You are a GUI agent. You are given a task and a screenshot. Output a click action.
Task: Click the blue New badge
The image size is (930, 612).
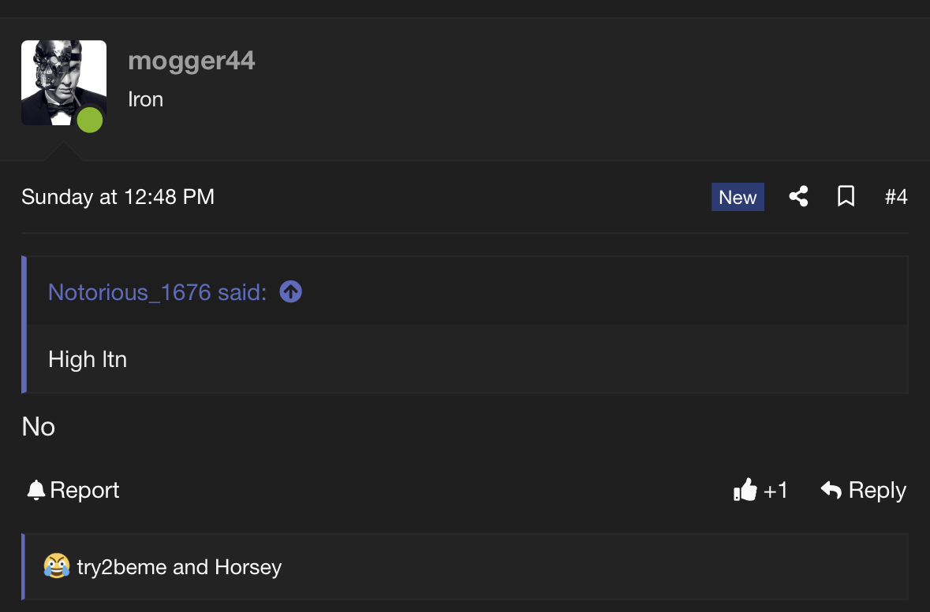click(x=738, y=197)
